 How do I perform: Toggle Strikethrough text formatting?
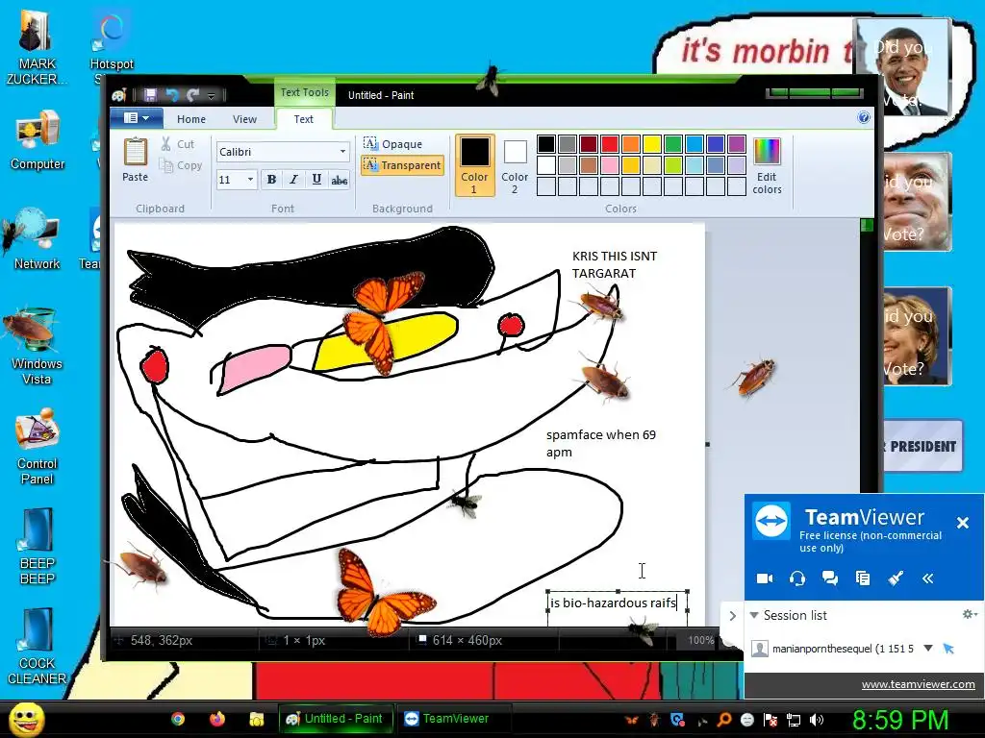click(x=340, y=180)
